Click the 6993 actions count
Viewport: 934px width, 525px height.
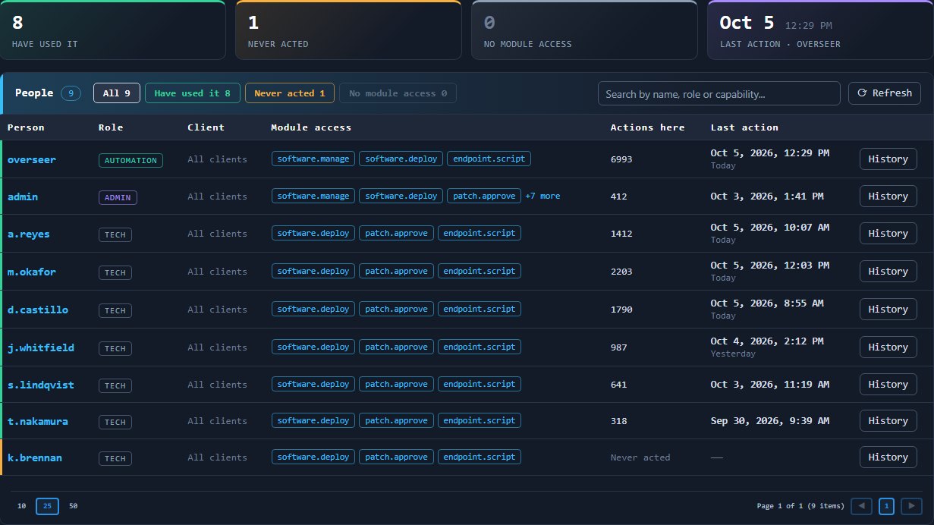pos(621,159)
